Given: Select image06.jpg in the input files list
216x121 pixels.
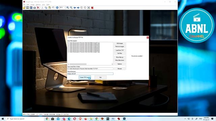Looking at the screenshot, I should [84, 50].
